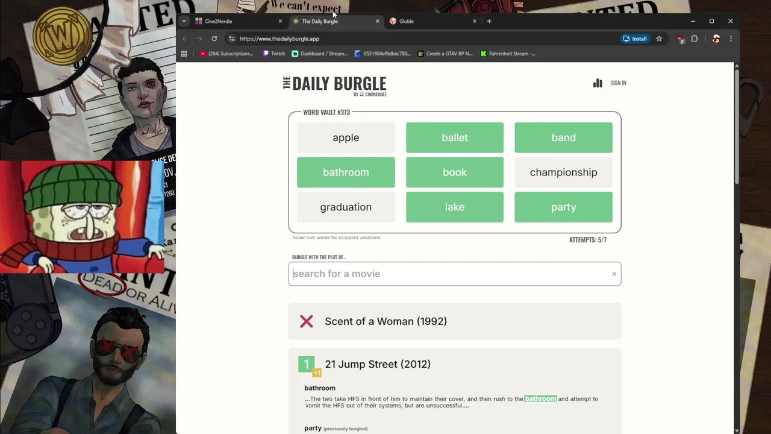Select the word party tile
This screenshot has width=771, height=434.
[563, 207]
